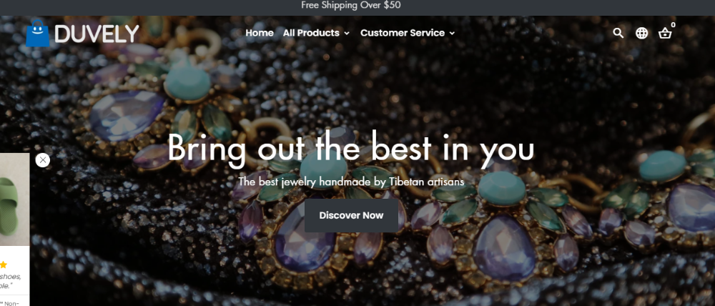Expand the Customer Service chevron arrow
Screen dimensions: 715x306
[452, 34]
